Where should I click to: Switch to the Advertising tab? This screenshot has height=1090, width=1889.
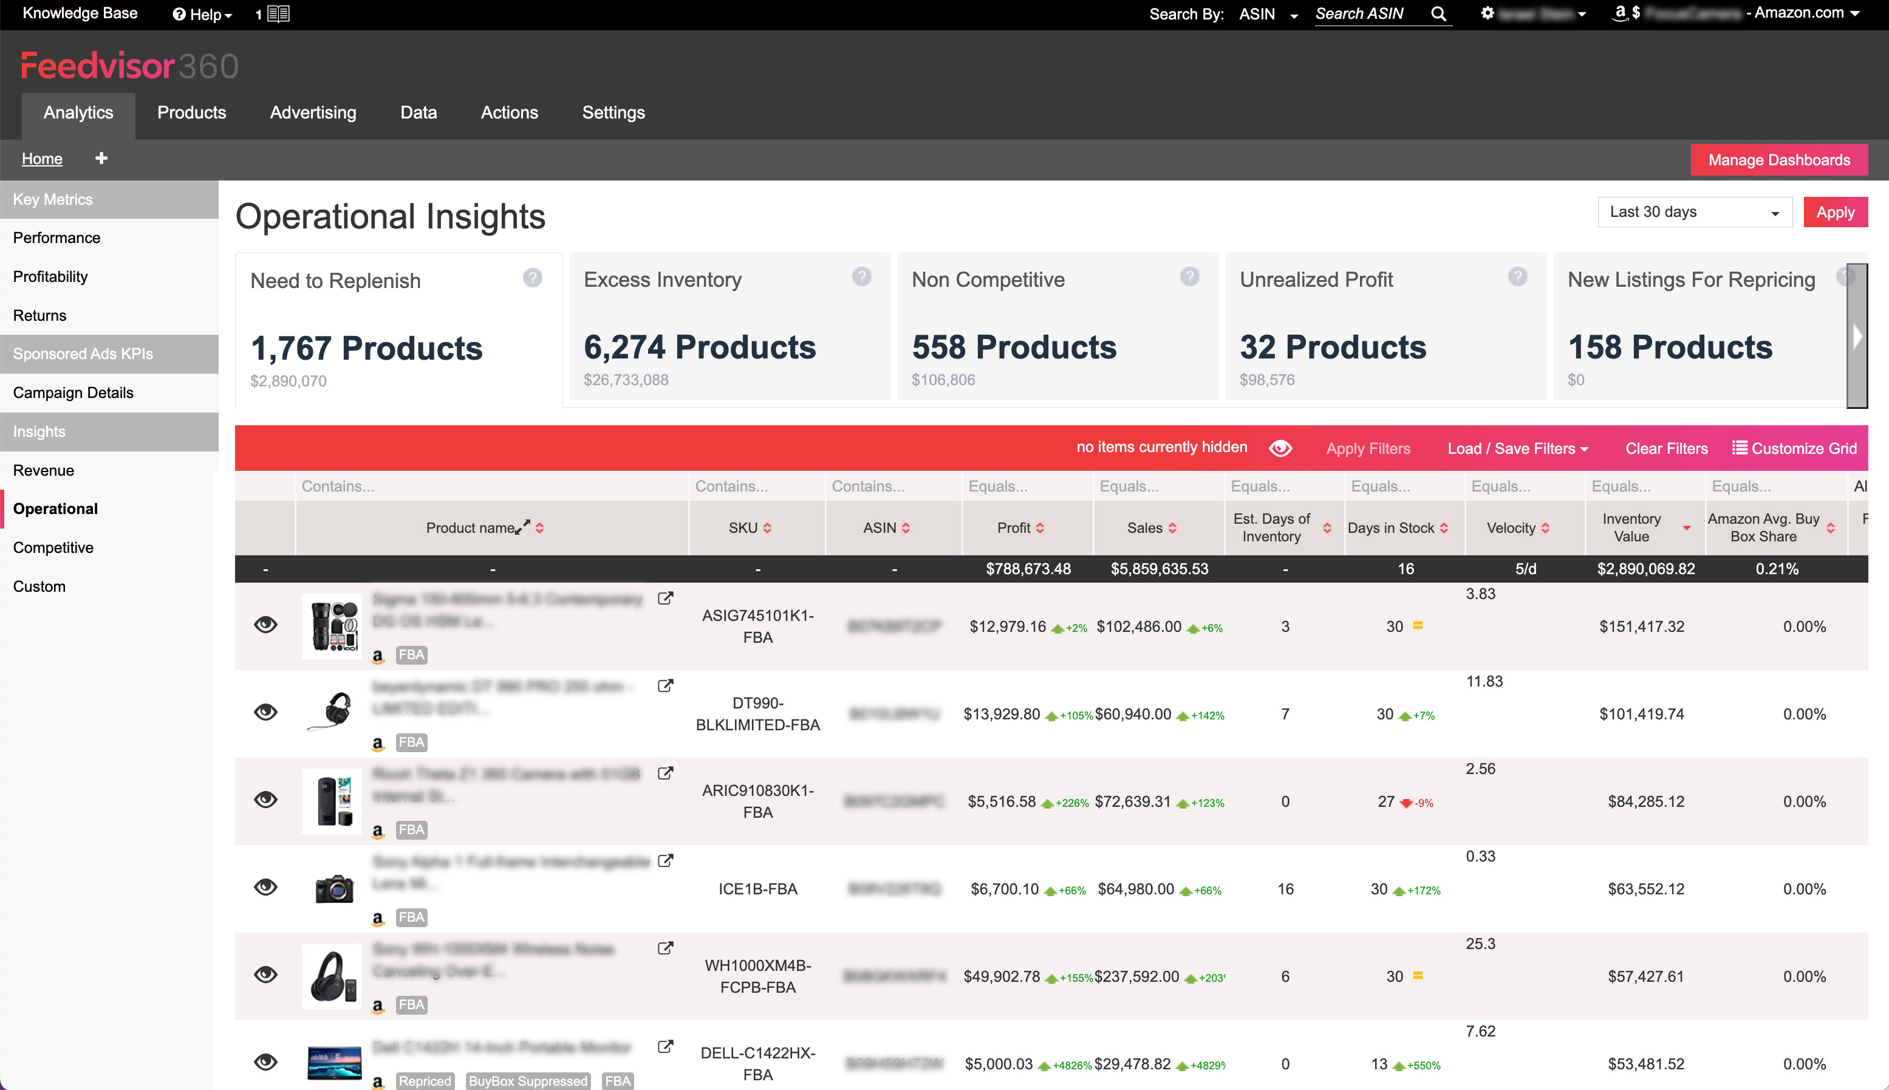(x=313, y=112)
